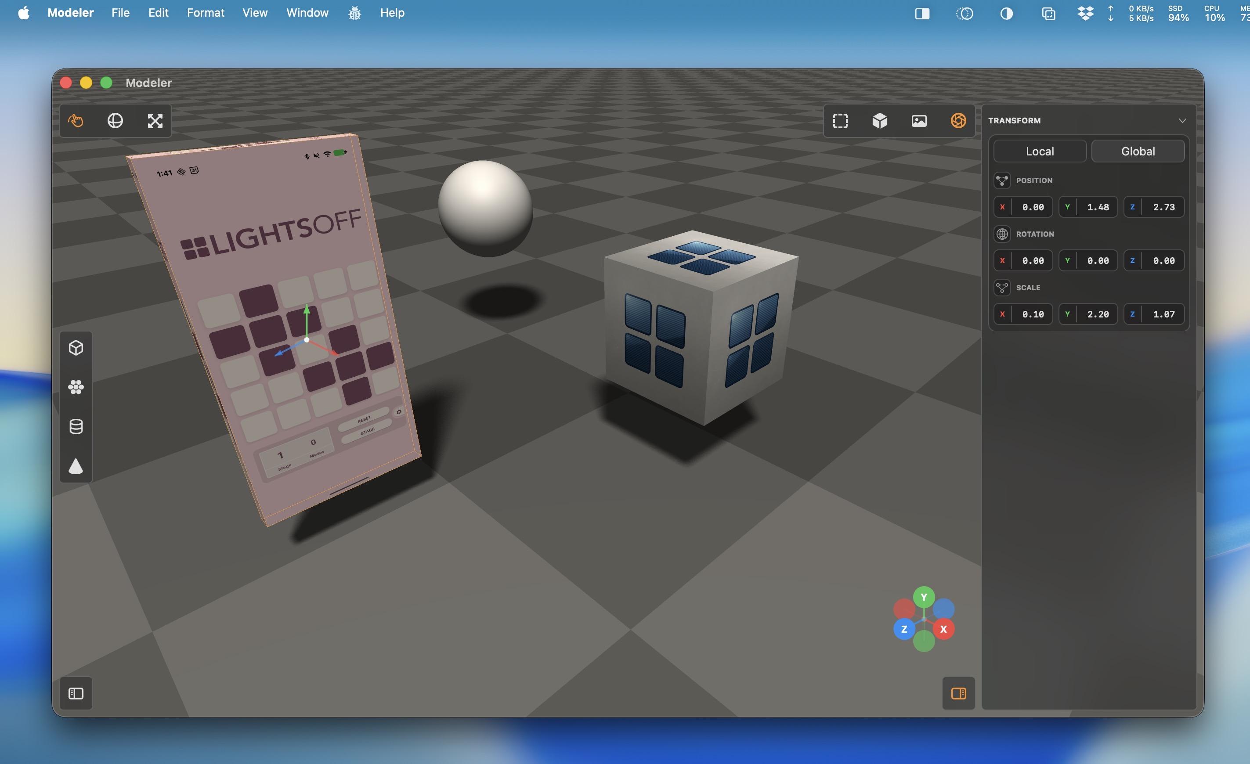
Task: Add a cone primitive from sidebar
Action: click(x=76, y=466)
